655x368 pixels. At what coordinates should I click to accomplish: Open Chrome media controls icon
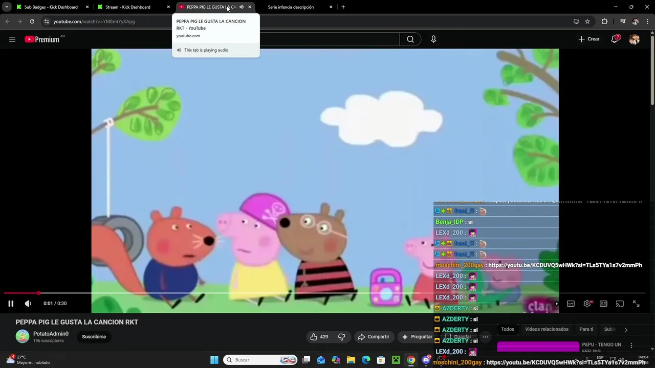[623, 21]
